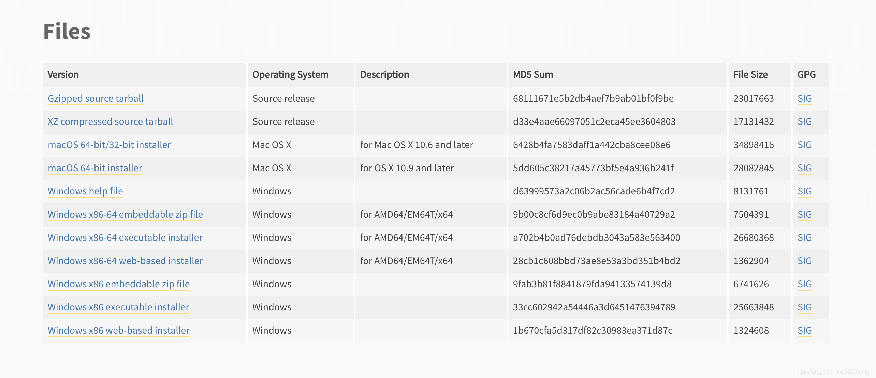
Task: Download Windows x86-64 executable installer
Action: pyautogui.click(x=125, y=238)
